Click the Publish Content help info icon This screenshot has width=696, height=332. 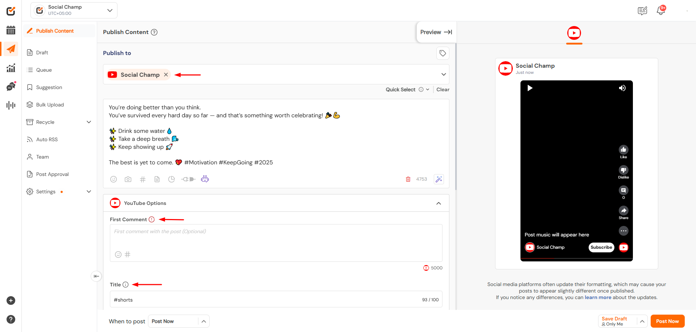(x=154, y=32)
